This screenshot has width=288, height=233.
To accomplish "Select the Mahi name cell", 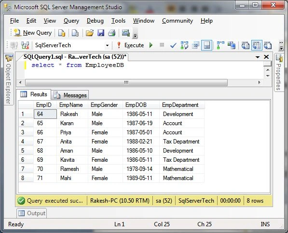I will (72, 178).
